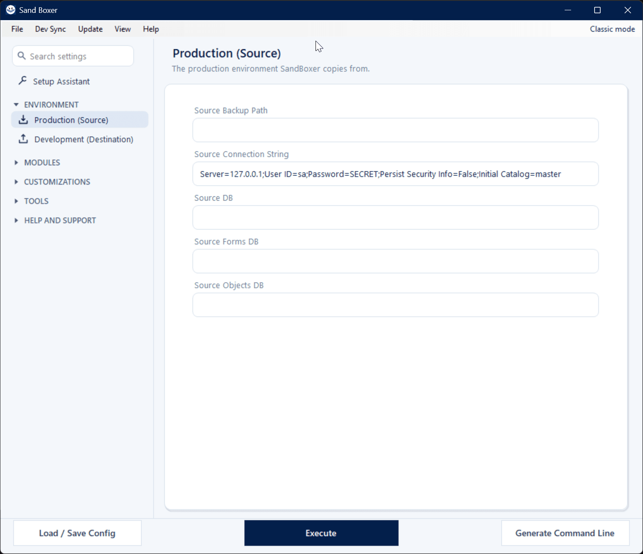Expand the HELP AND SUPPORT section arrow

[16, 220]
